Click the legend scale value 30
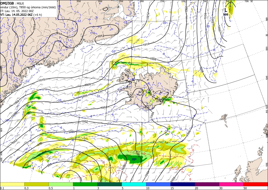The width and height of the screenshot is (268, 190). click(221, 188)
